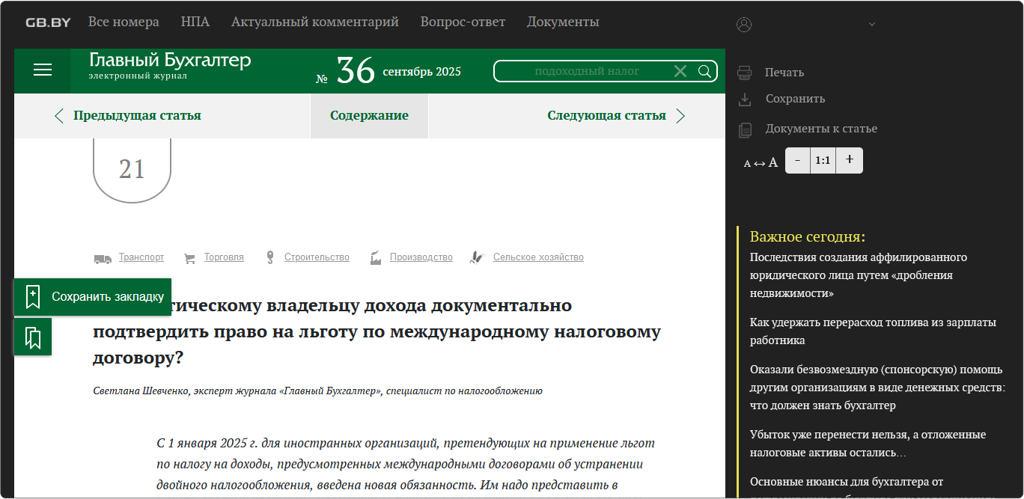The image size is (1024, 499).
Task: Click the printer icon for Печать
Action: pyautogui.click(x=744, y=73)
